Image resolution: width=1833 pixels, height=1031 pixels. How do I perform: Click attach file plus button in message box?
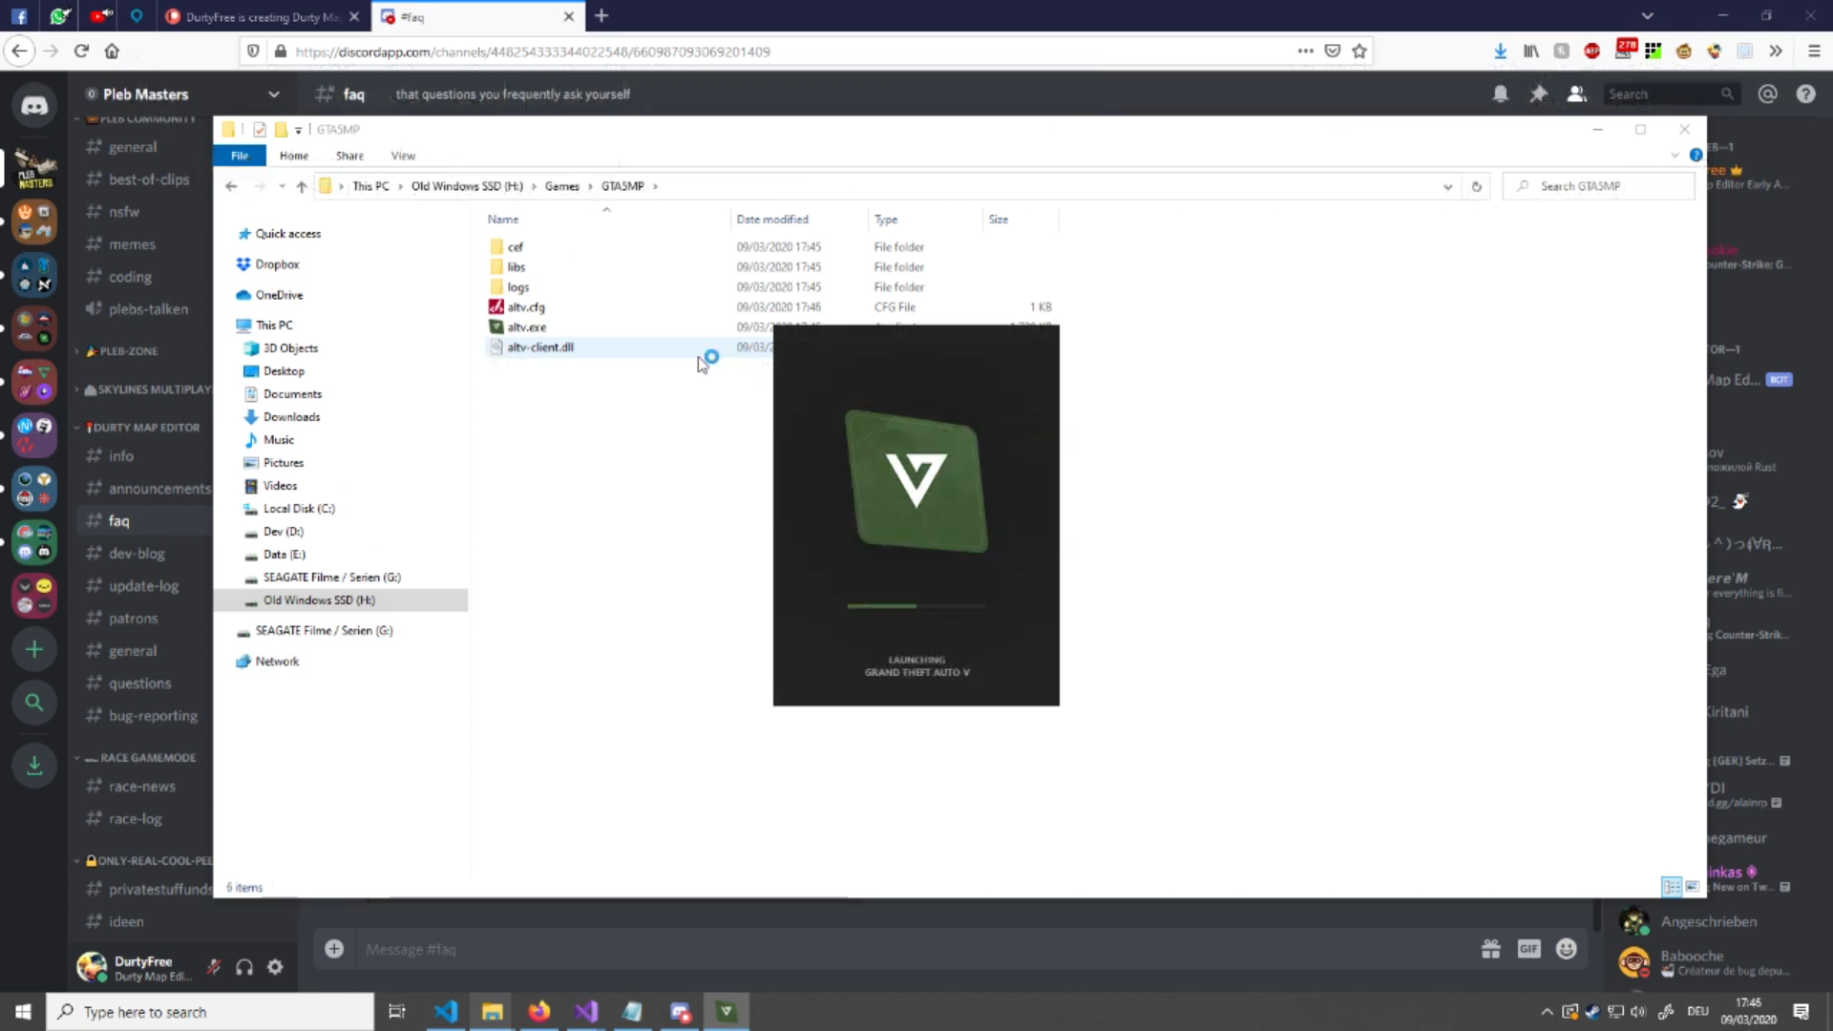pos(334,949)
